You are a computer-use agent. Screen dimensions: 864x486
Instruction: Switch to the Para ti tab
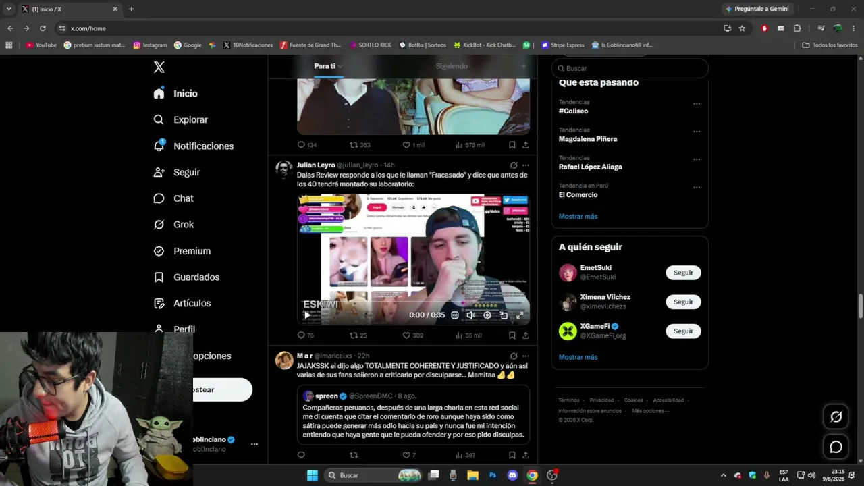coord(325,66)
